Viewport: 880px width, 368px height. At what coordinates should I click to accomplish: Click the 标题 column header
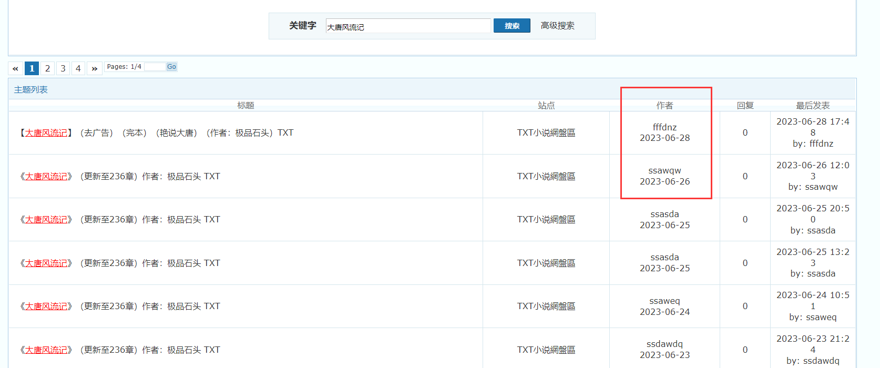[x=245, y=106]
